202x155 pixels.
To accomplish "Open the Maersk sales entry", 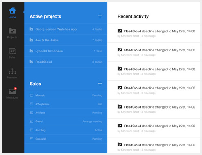I will coord(66,95).
